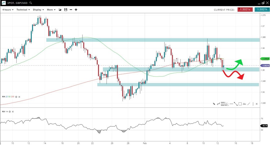
Task: Click the teal buy price 1.3521 button
Action: (x=262, y=10)
